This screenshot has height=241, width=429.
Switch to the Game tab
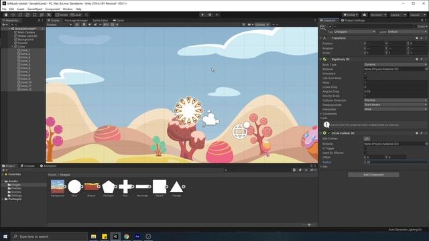[119, 21]
